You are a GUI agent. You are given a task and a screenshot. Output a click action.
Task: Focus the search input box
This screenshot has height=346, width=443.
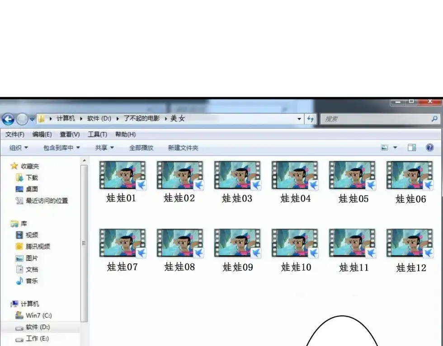(380, 119)
